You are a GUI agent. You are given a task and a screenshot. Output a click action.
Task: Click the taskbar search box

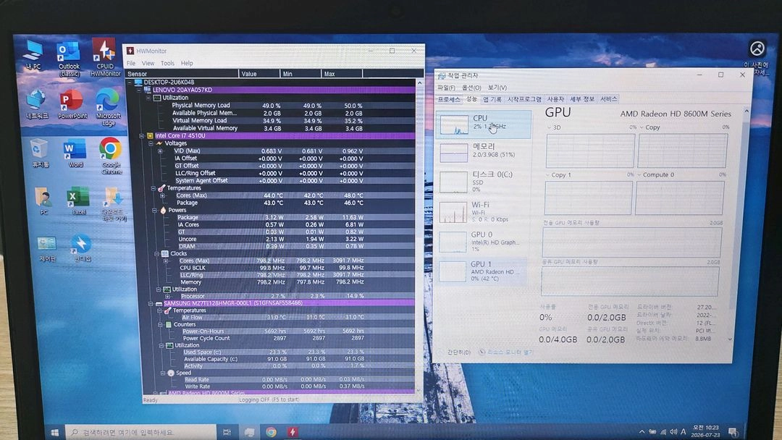pos(140,432)
